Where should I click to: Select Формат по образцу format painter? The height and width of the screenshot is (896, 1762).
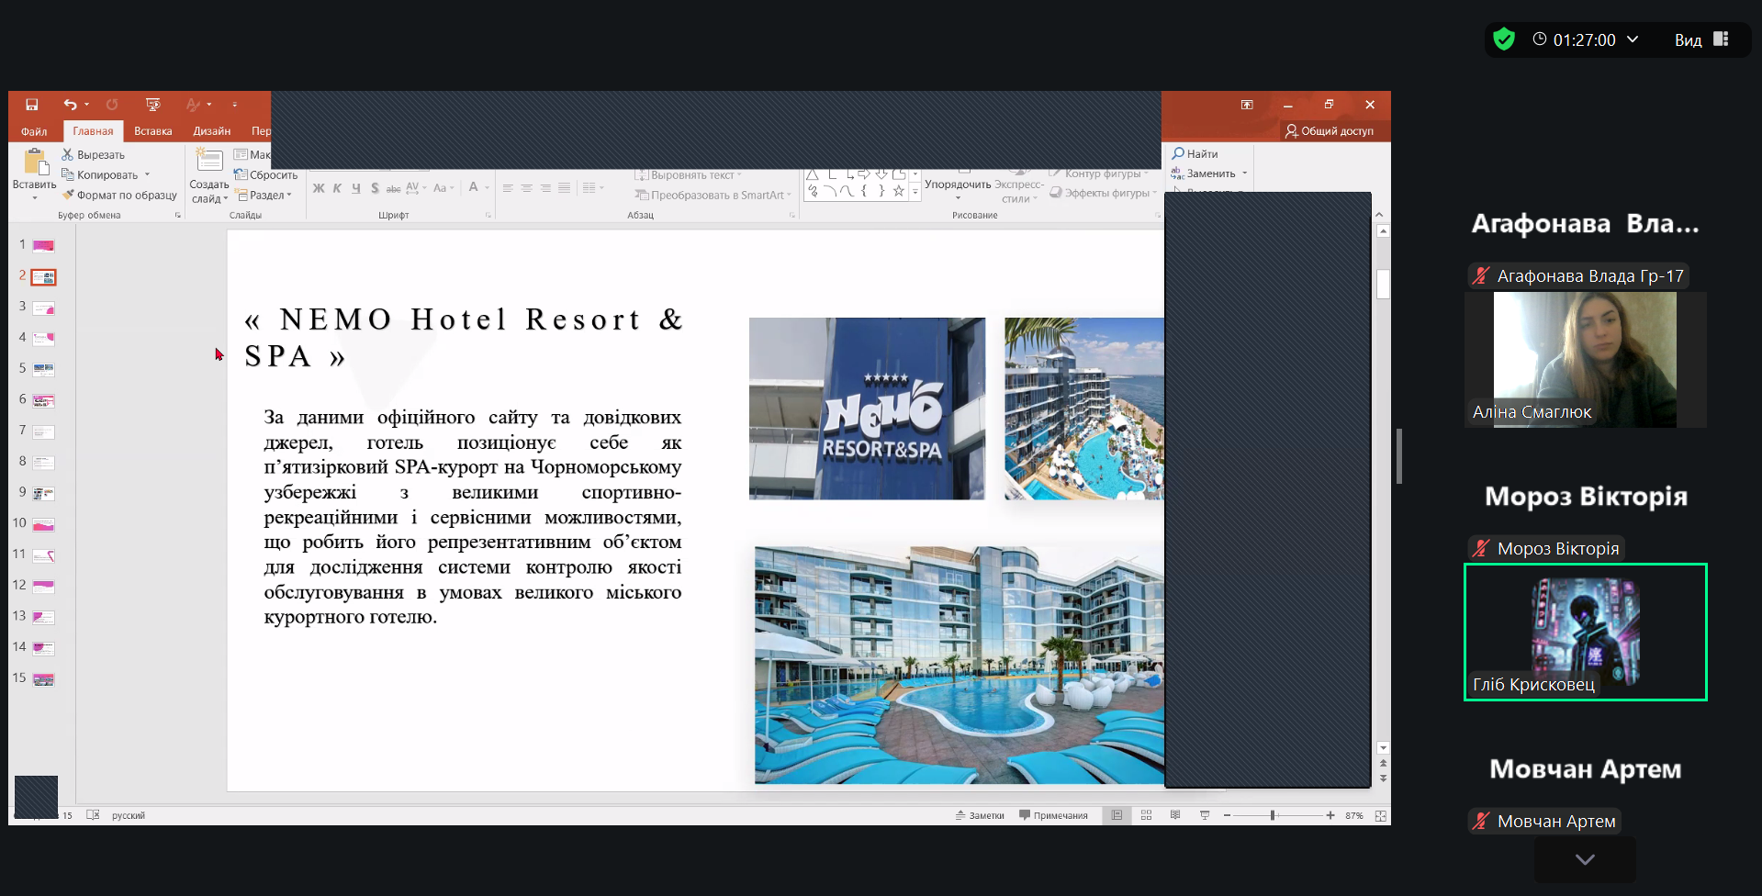pyautogui.click(x=119, y=196)
